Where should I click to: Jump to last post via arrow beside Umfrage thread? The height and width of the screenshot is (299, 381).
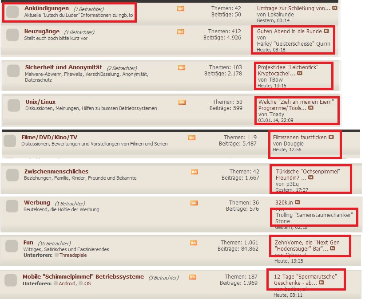coord(334,8)
